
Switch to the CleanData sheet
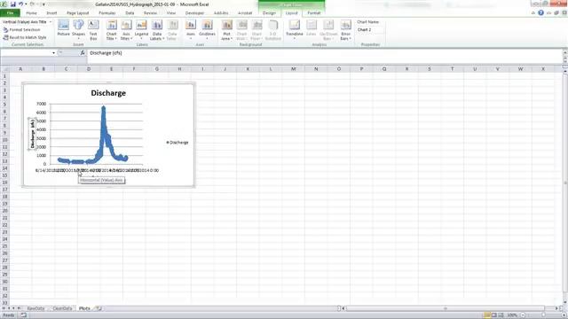62,308
